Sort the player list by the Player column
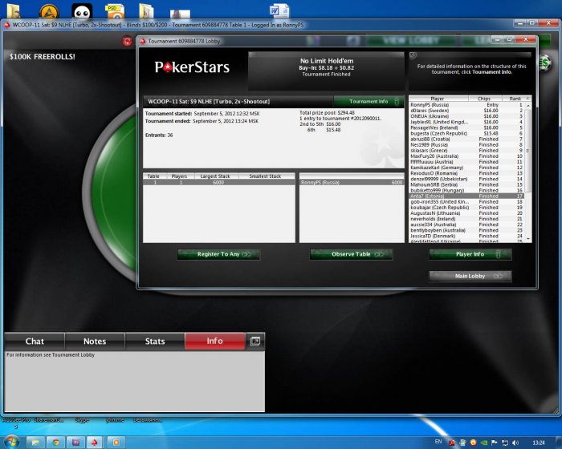 coord(438,99)
